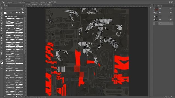Viewport: 175px width, 98px height.
Task: Select the Move tool
Action: coord(2,8)
